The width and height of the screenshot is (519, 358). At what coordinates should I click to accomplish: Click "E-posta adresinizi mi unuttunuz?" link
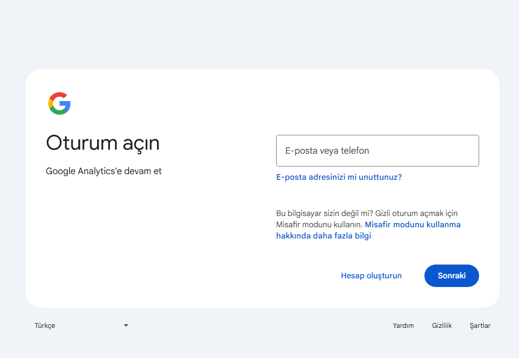point(339,177)
